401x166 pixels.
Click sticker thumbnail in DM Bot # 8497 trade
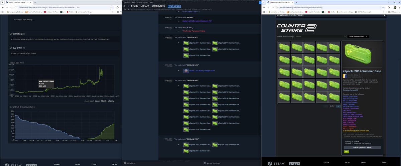(185, 71)
